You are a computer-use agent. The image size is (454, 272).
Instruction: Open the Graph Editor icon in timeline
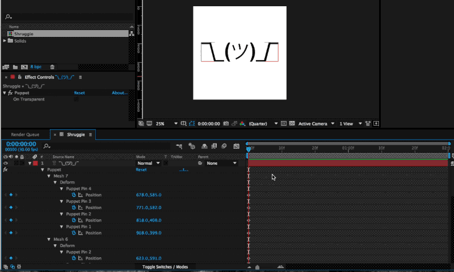pyautogui.click(x=236, y=147)
